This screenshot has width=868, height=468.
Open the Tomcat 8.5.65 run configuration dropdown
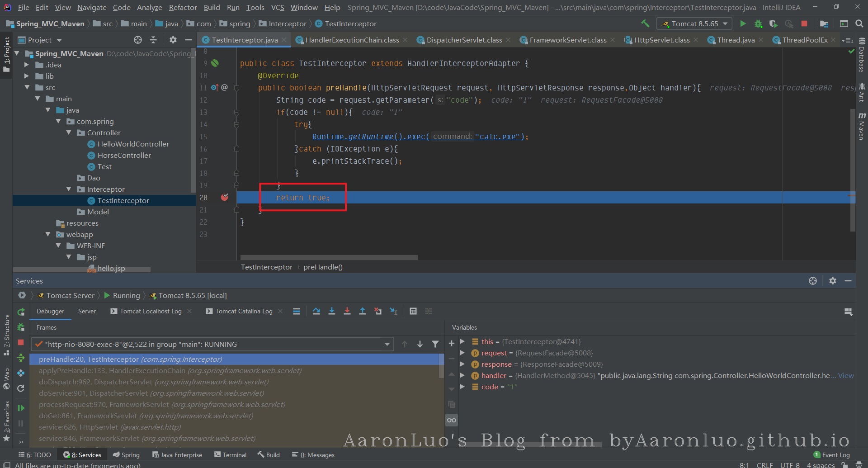click(x=694, y=24)
